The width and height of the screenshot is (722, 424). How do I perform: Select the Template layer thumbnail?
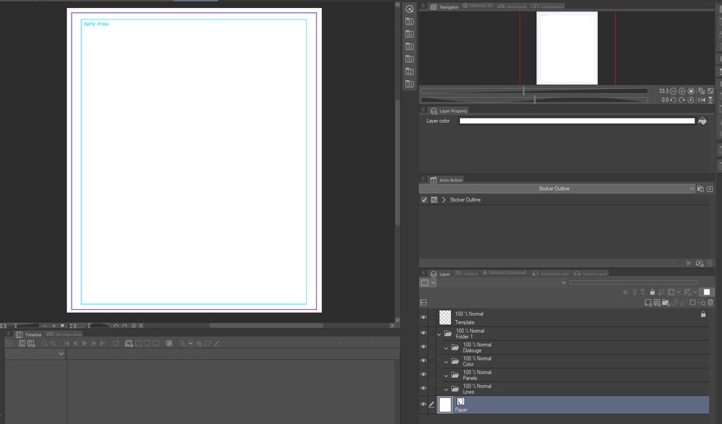[445, 317]
